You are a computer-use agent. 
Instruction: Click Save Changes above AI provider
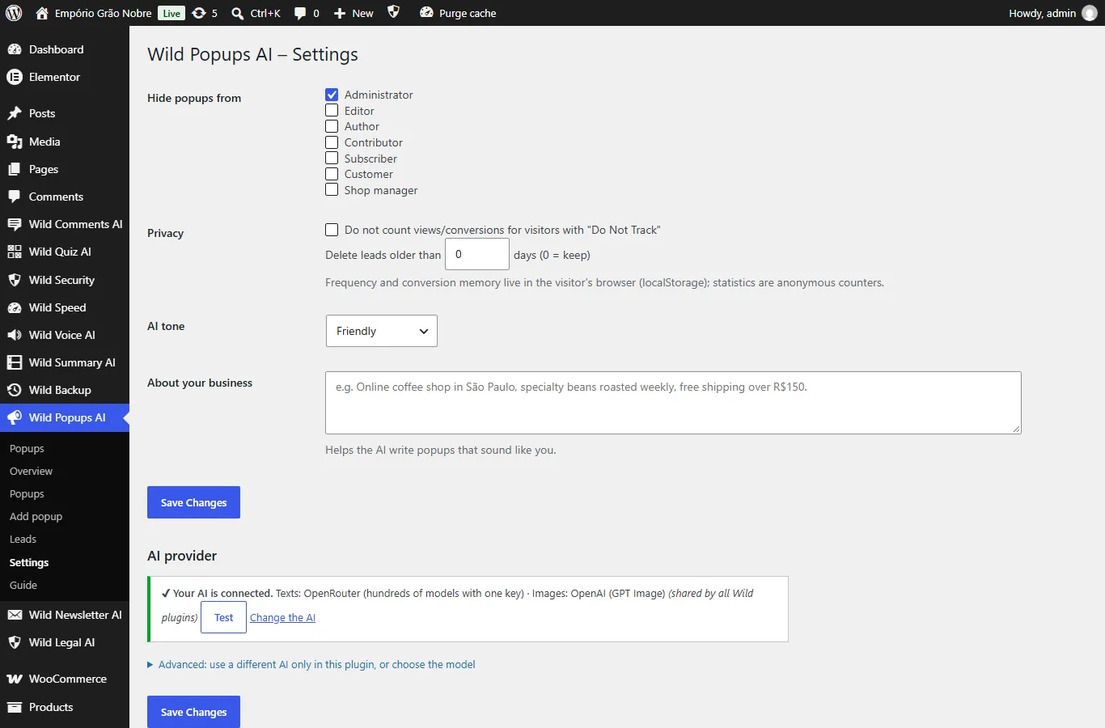(193, 502)
